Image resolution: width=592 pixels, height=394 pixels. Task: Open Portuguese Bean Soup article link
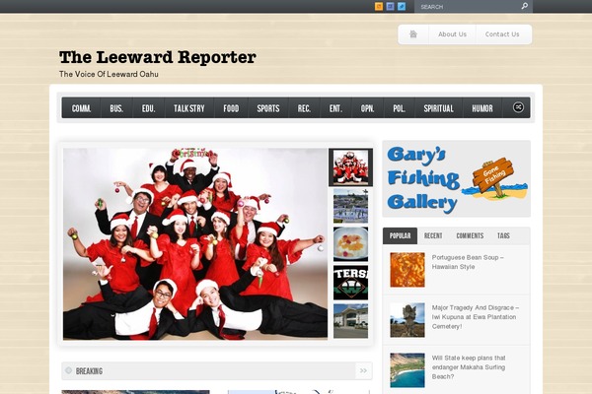point(468,262)
